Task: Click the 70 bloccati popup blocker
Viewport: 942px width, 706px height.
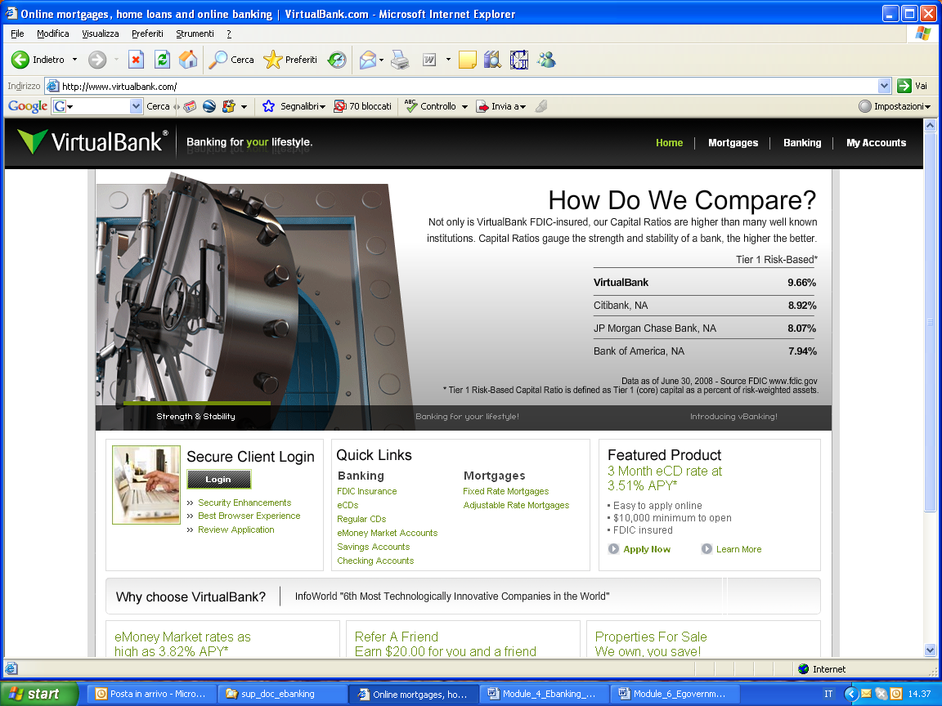Action: (363, 106)
